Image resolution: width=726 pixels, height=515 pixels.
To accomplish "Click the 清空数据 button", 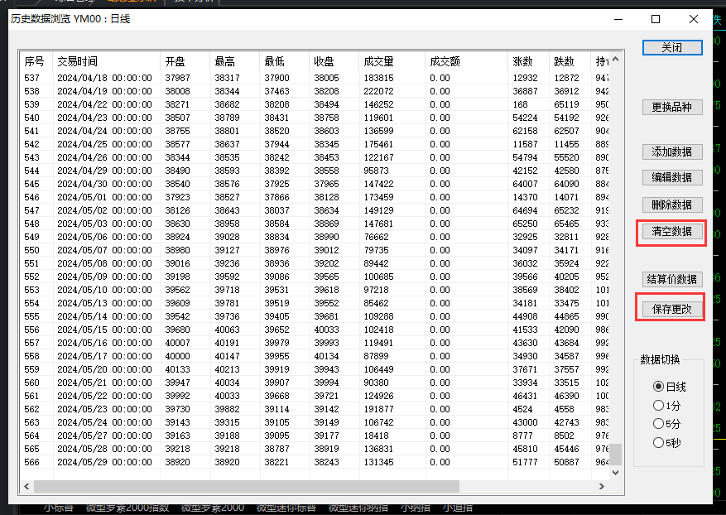I will 672,231.
